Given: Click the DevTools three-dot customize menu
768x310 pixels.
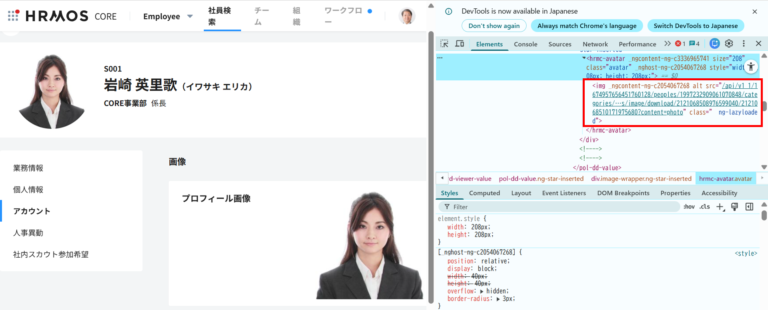Looking at the screenshot, I should point(744,44).
